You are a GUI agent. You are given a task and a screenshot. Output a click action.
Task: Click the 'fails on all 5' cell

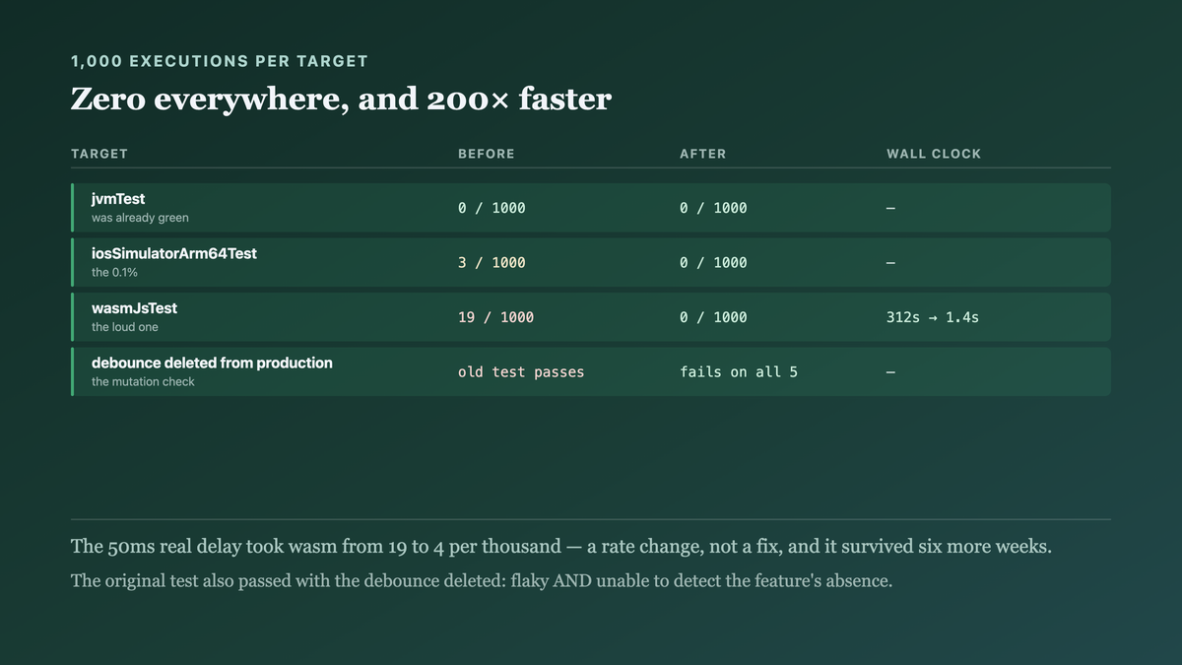(x=739, y=372)
